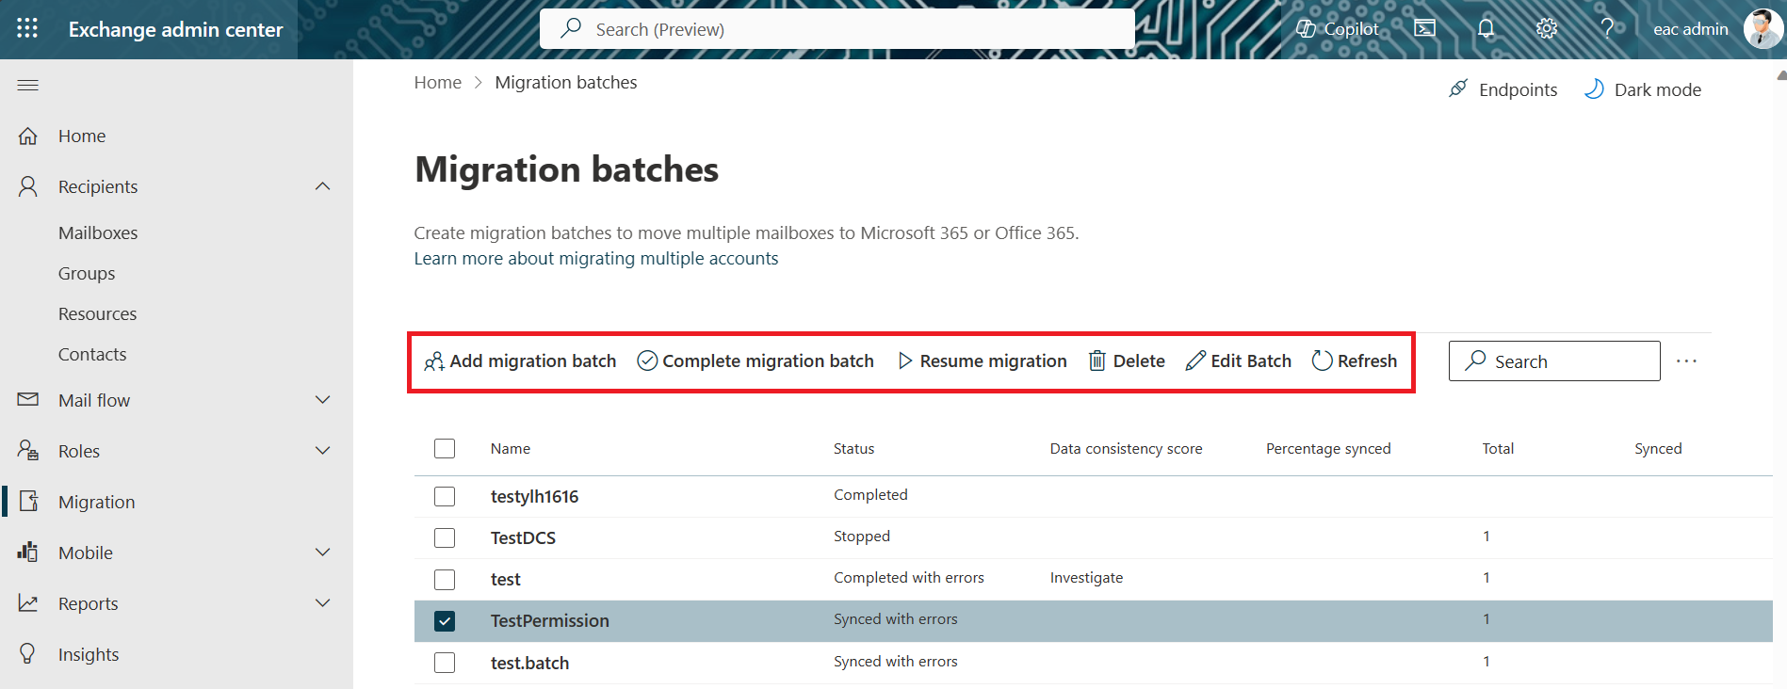Image resolution: width=1787 pixels, height=689 pixels.
Task: Expand the Mobile section chevron
Action: tap(323, 552)
